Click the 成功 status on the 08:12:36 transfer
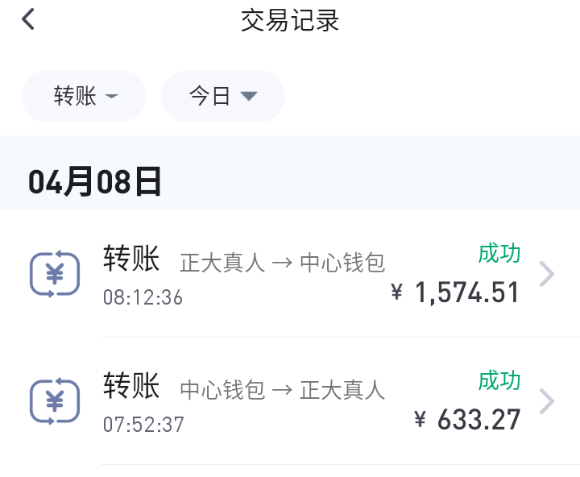The width and height of the screenshot is (580, 477). point(499,253)
